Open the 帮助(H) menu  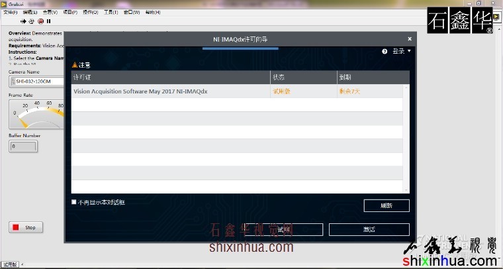pyautogui.click(x=153, y=12)
